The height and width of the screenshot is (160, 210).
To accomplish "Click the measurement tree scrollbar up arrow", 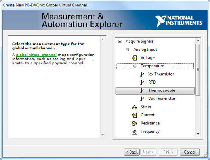I will (x=198, y=40).
